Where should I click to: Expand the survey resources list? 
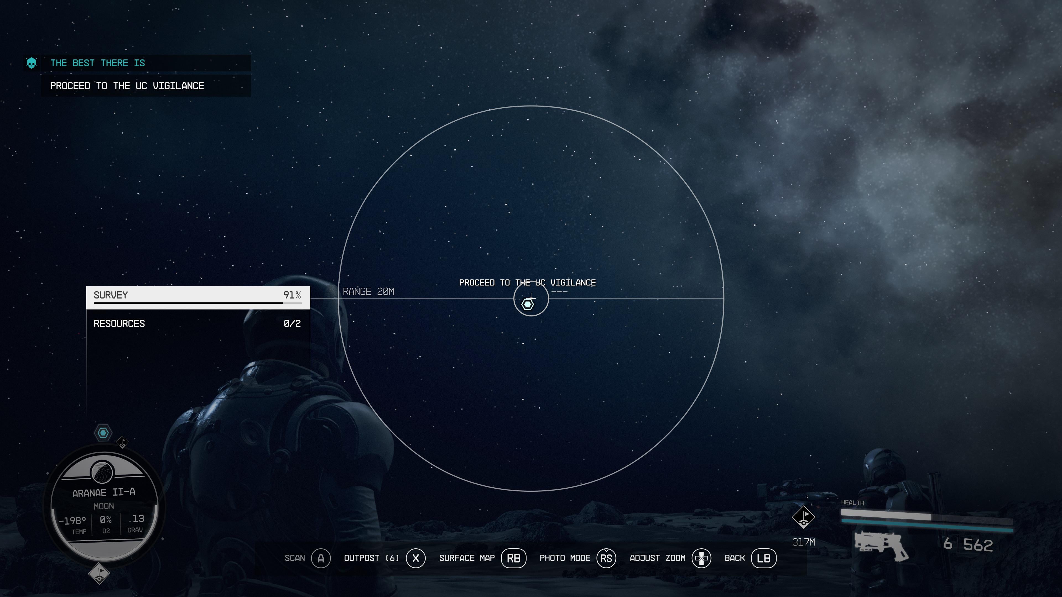point(197,323)
